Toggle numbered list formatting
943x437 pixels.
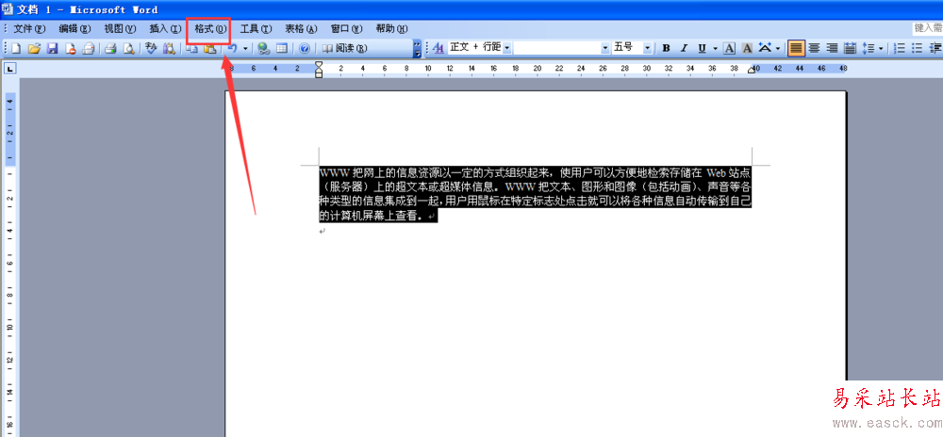click(901, 48)
